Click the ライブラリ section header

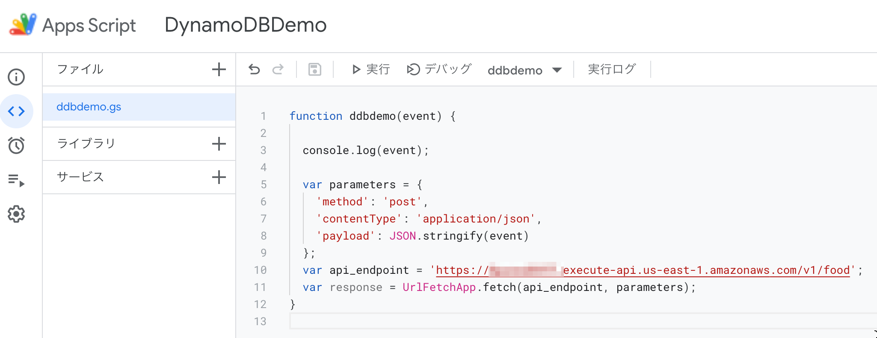pos(86,144)
